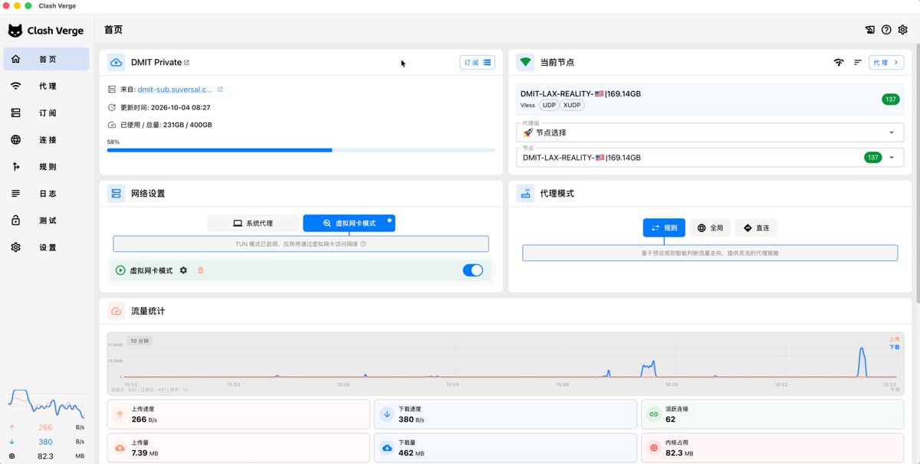Click the 订阅 button on DMIT Private card

478,62
